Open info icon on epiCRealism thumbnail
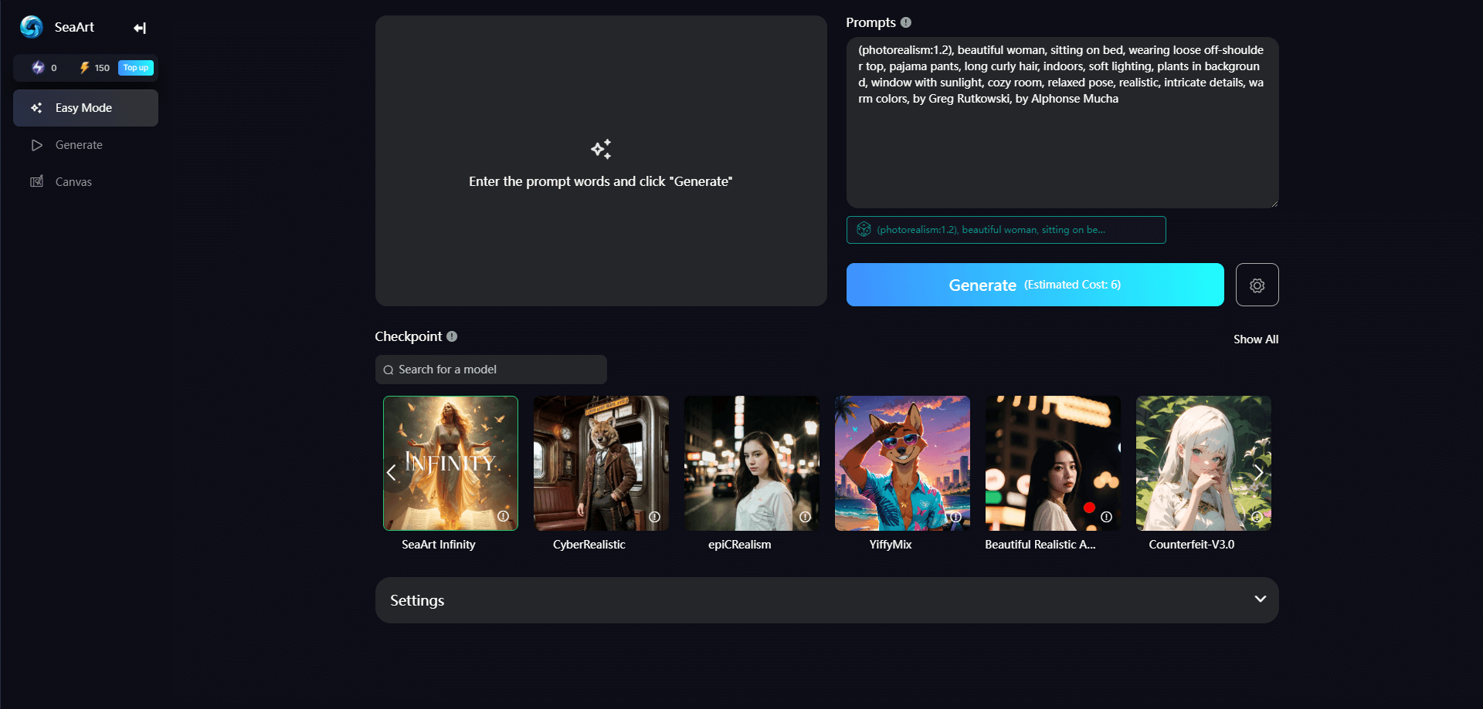1483x709 pixels. tap(805, 517)
